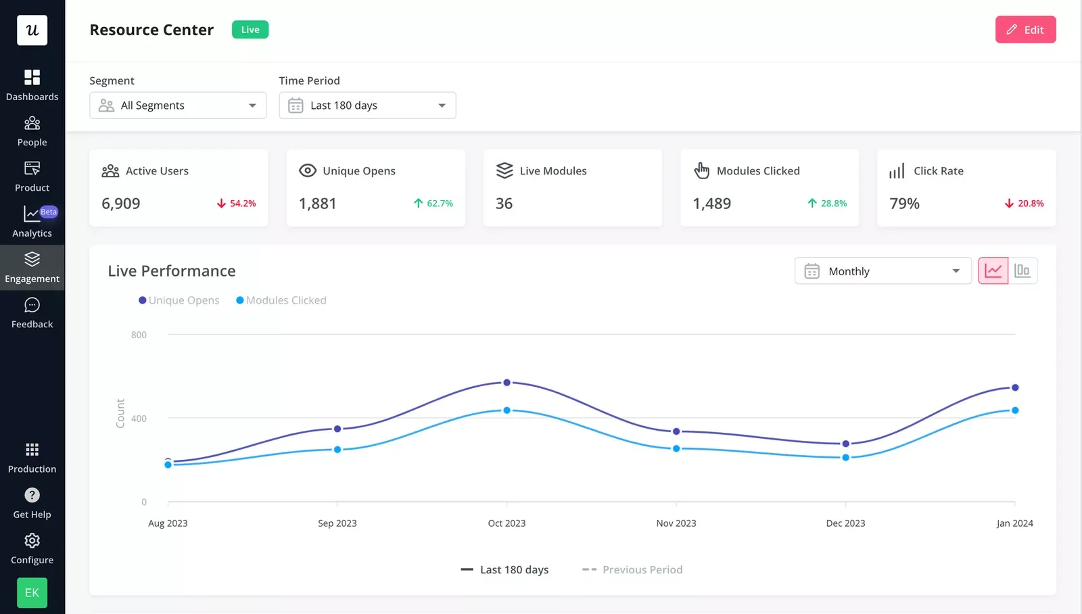Hide the Modules Clicked series in the legend
The width and height of the screenshot is (1082, 614).
[281, 300]
